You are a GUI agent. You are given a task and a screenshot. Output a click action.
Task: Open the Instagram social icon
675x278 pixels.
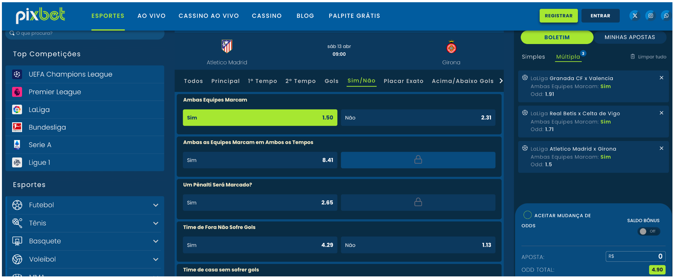click(x=651, y=16)
